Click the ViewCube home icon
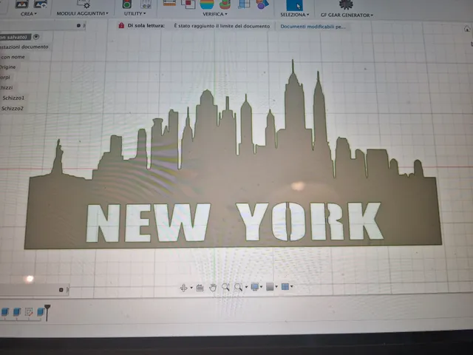 pyautogui.click(x=467, y=29)
